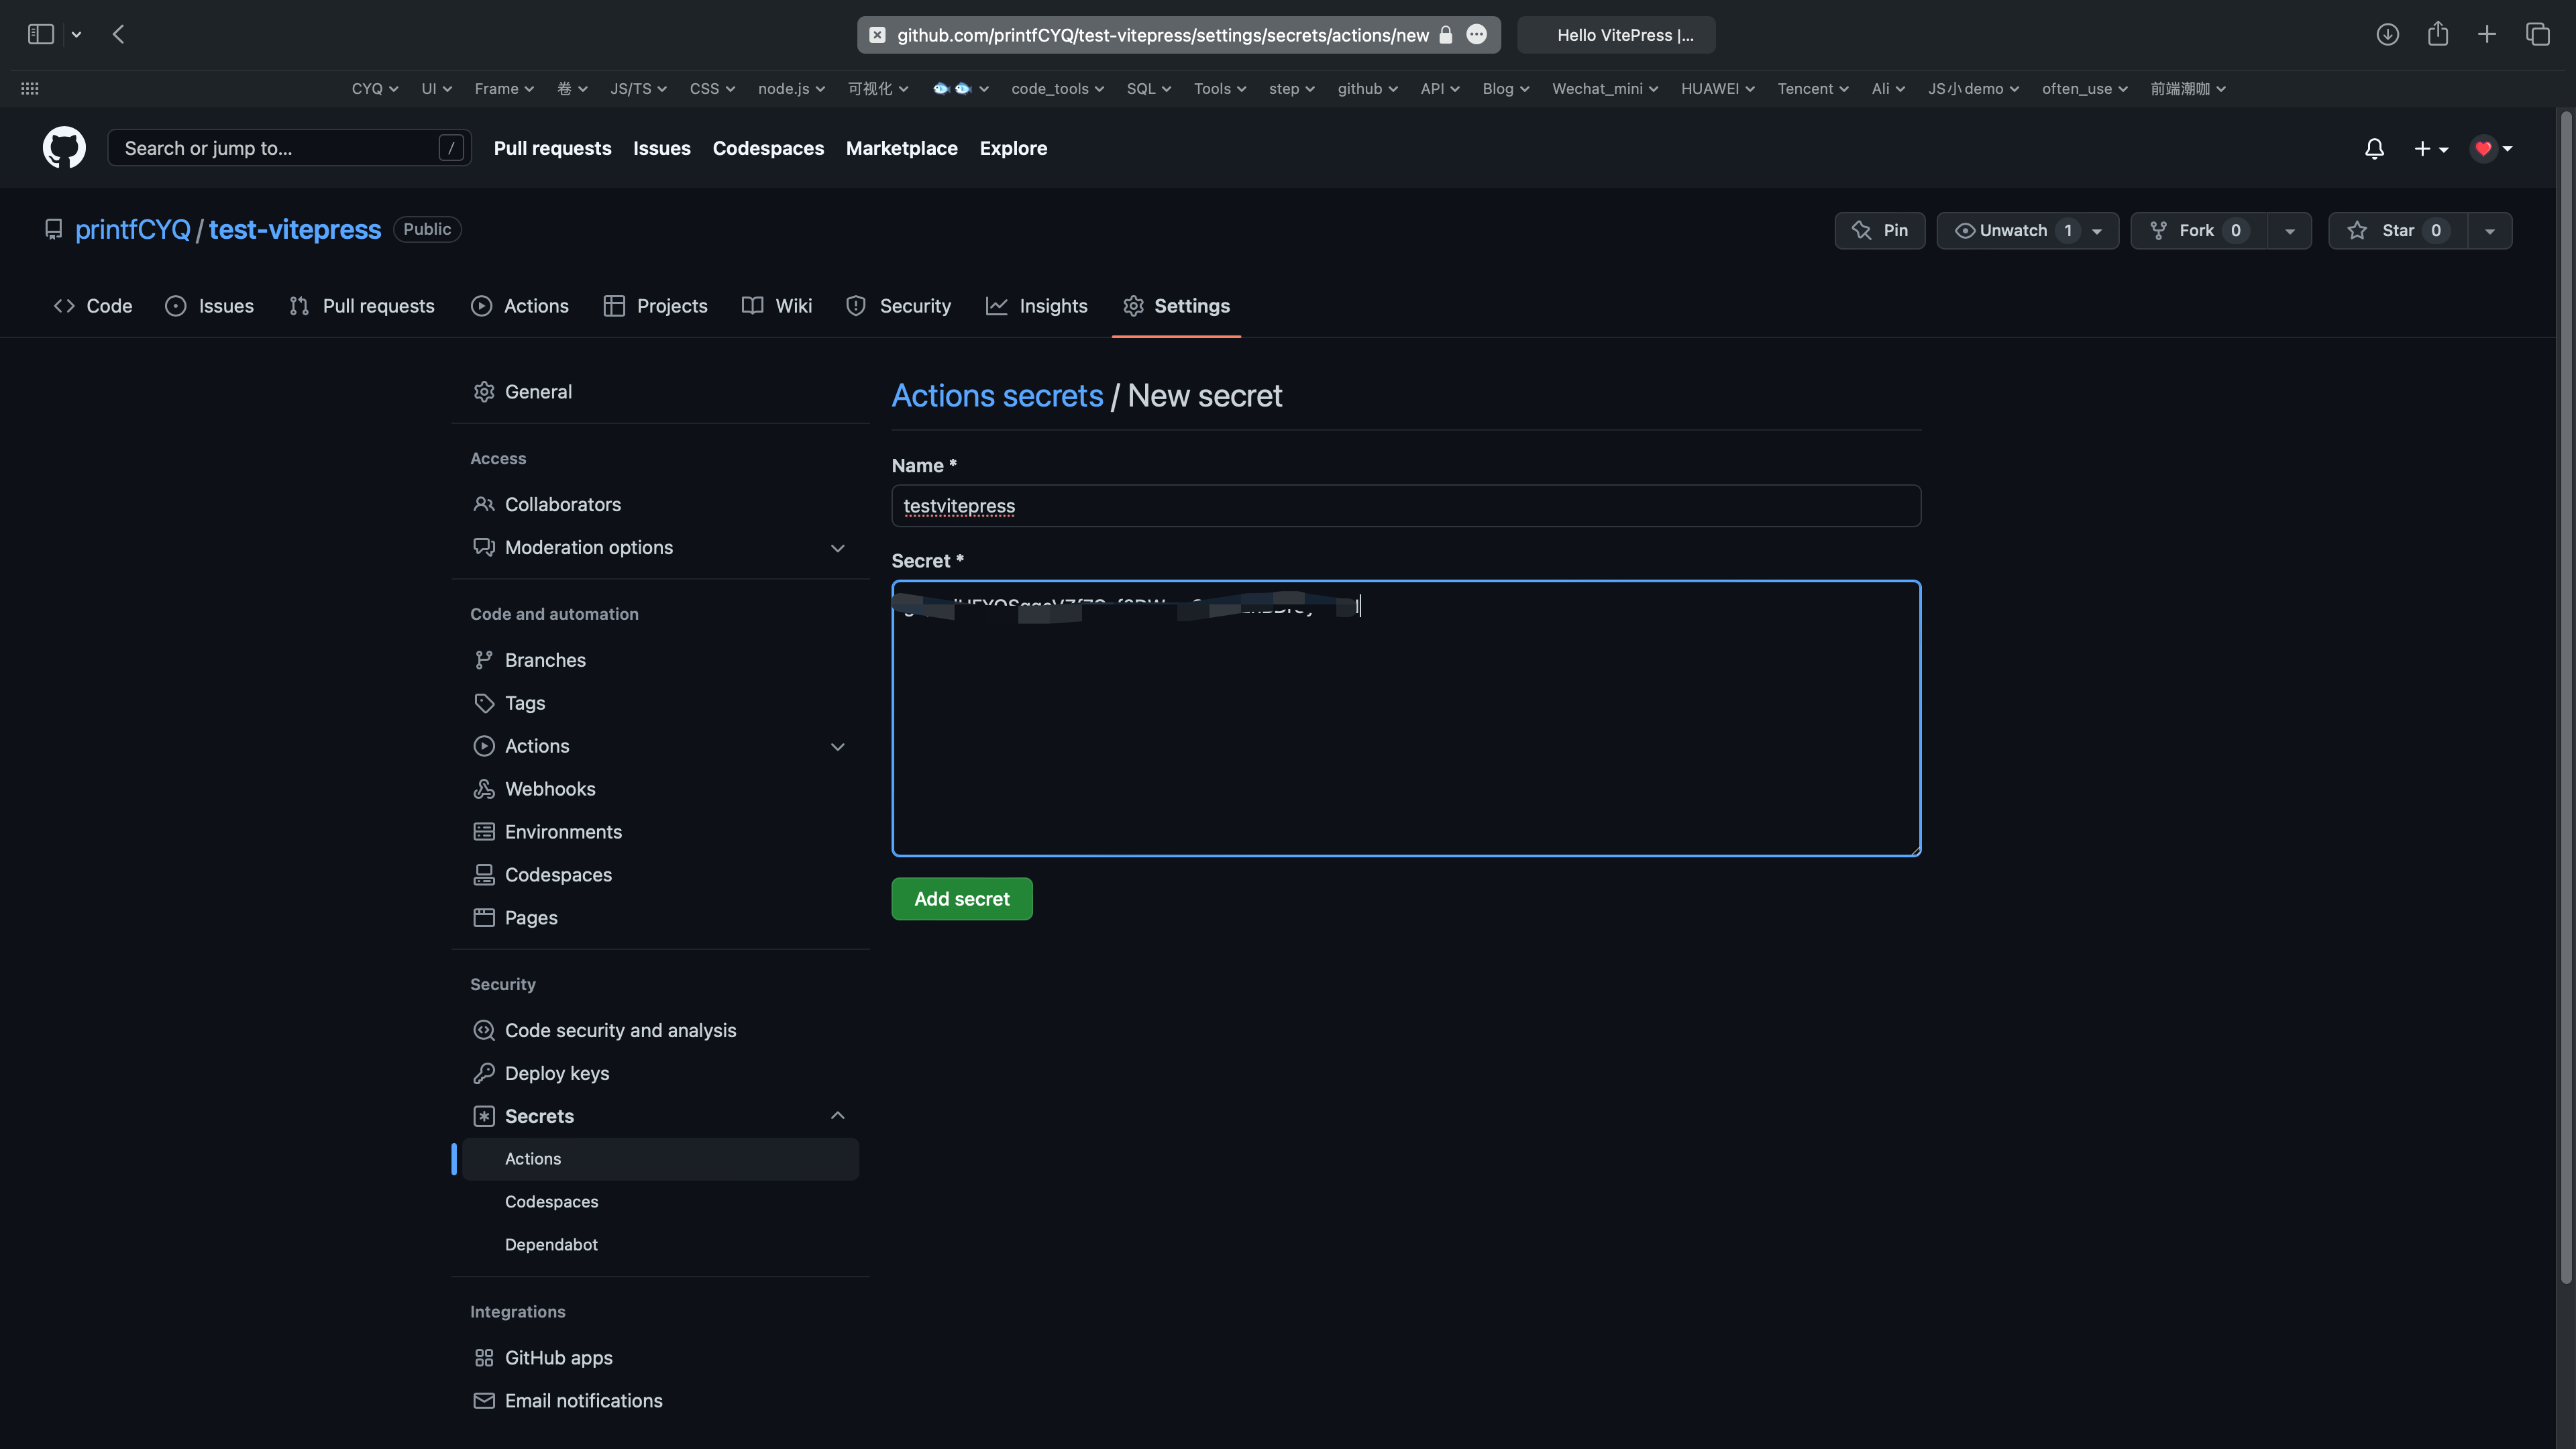Focus the Search or jump to field
The width and height of the screenshot is (2576, 1449).
[x=289, y=148]
